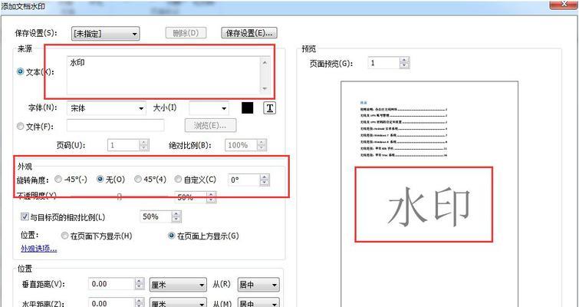Choose the 无(O) rotation option
The width and height of the screenshot is (579, 307).
point(100,179)
